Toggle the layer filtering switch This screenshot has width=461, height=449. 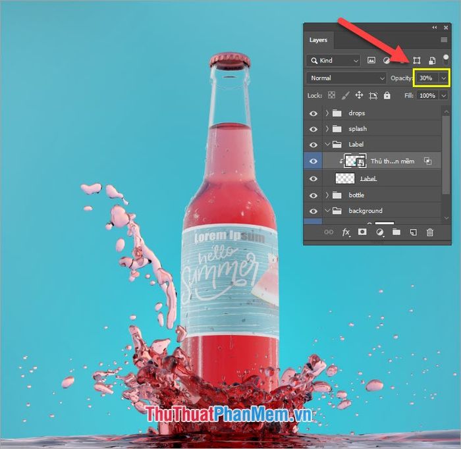tap(446, 60)
